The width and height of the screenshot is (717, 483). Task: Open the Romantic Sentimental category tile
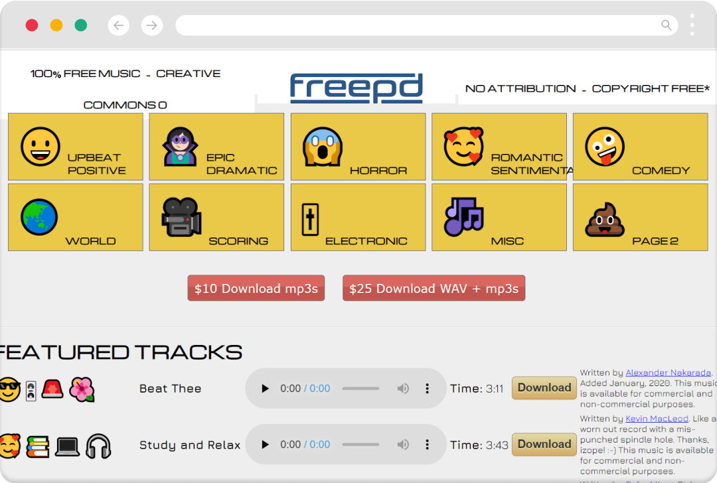click(x=499, y=147)
